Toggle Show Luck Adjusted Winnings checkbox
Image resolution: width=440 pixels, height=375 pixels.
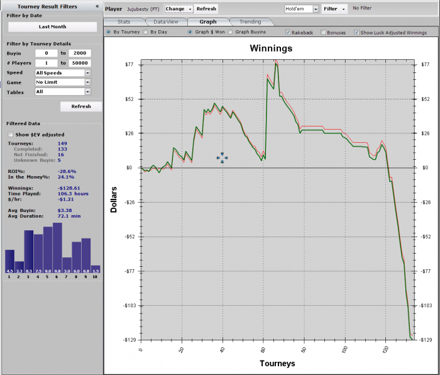pyautogui.click(x=356, y=32)
